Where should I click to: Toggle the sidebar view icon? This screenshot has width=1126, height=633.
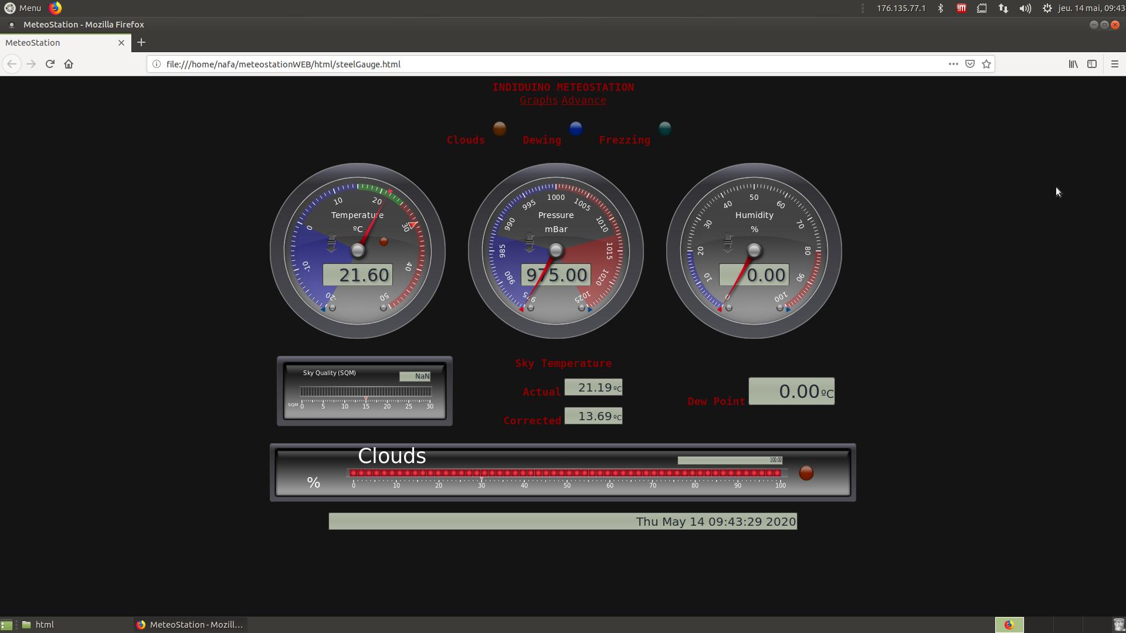[1092, 64]
